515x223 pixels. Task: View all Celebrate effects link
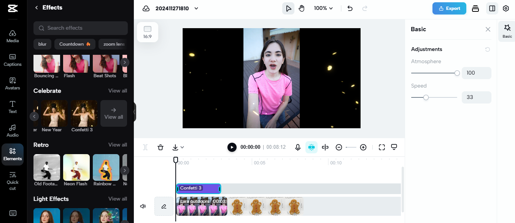click(x=118, y=91)
